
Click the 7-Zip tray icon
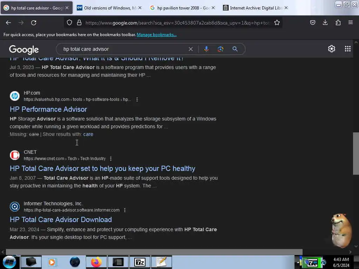312,263
